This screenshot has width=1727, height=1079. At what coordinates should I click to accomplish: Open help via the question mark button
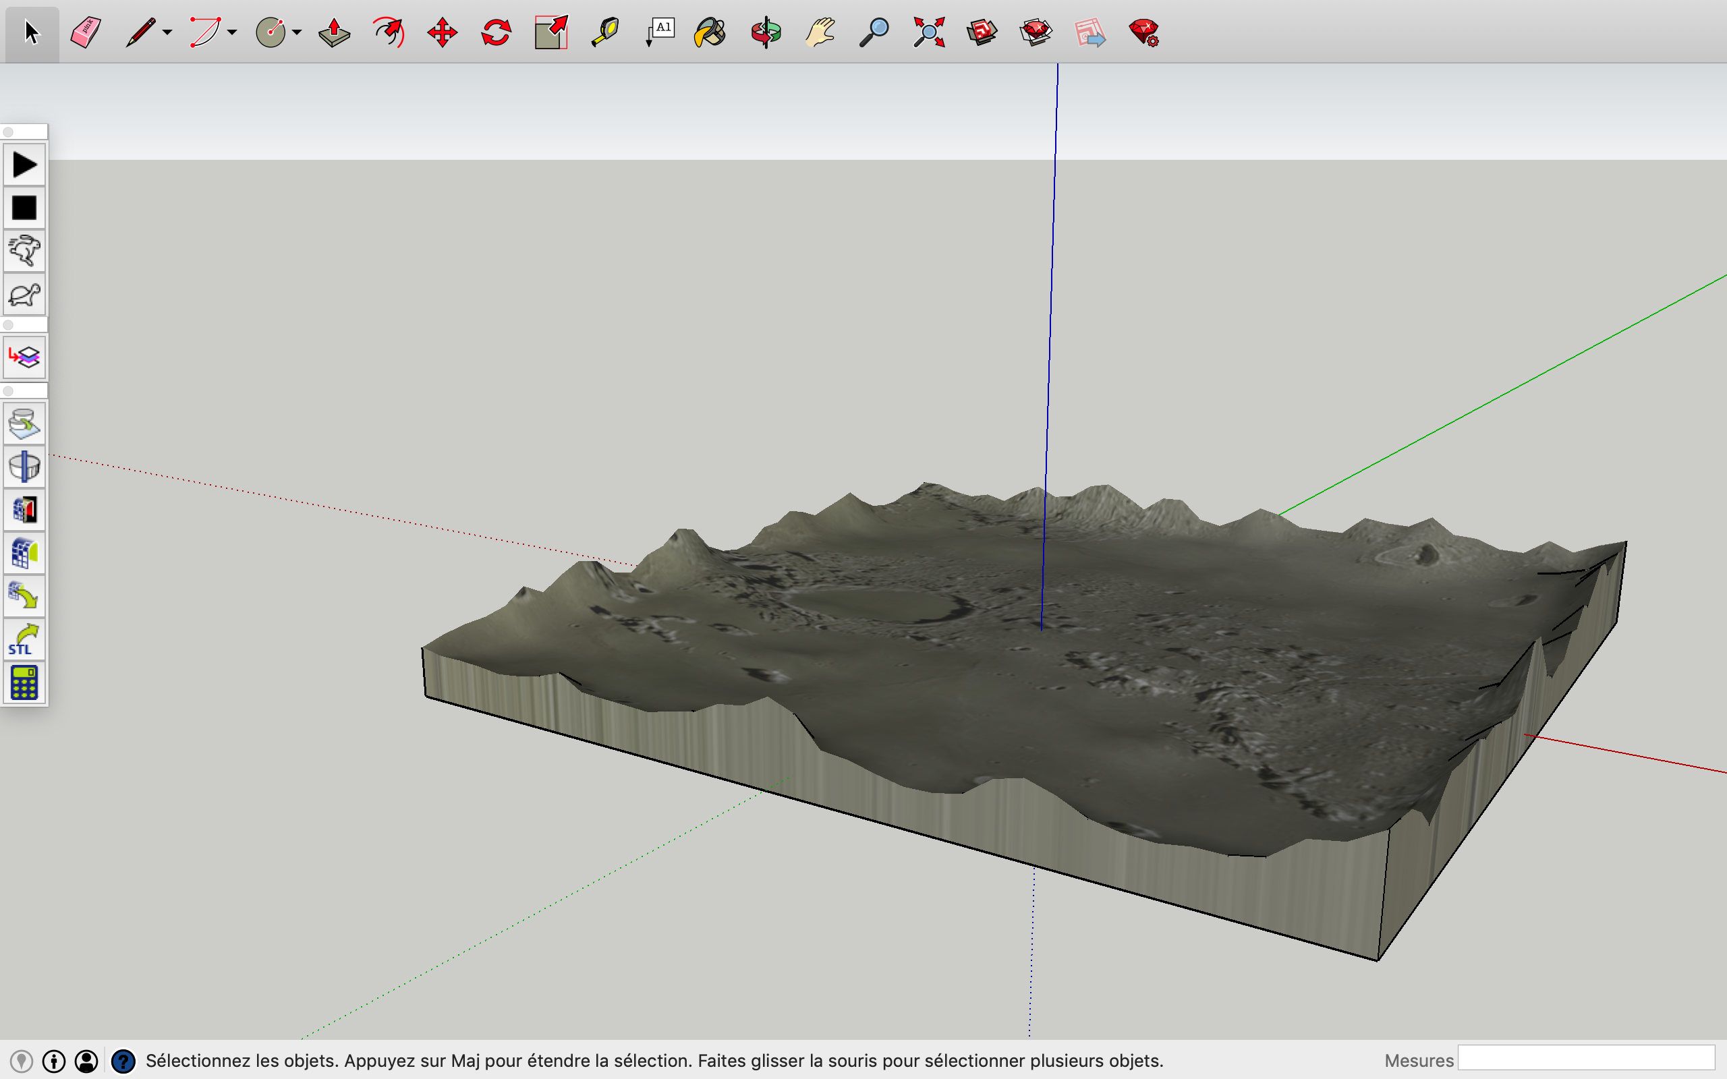click(x=124, y=1061)
